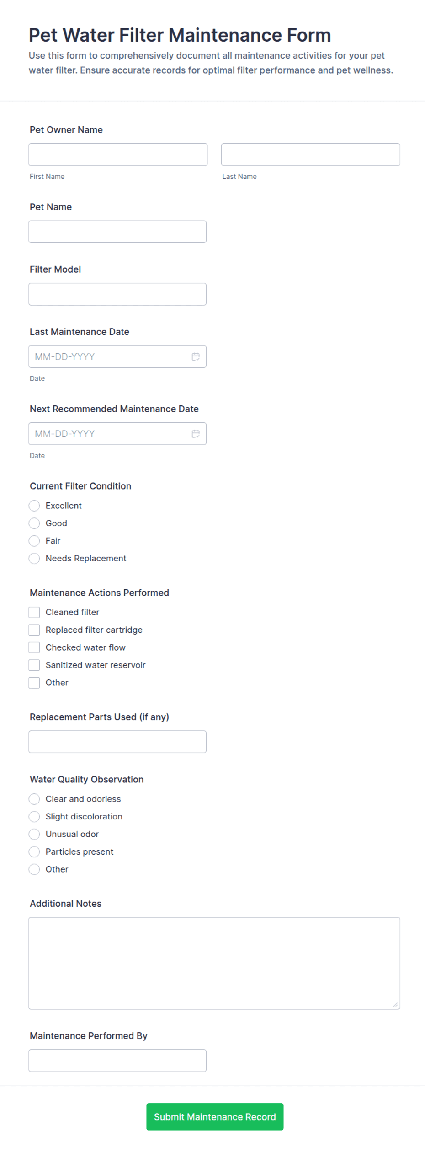Choose Needs Replacement filter condition
425x1153 pixels.
pyautogui.click(x=34, y=558)
